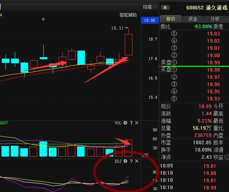Click the latest red volume bar
The height and width of the screenshot is (192, 229).
128,148
